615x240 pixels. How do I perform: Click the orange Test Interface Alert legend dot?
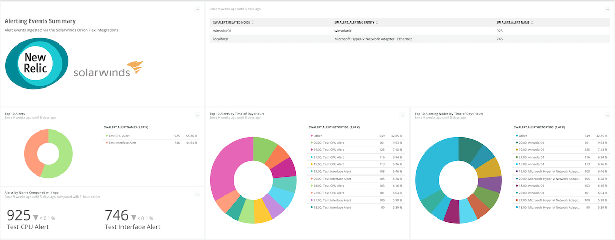pyautogui.click(x=107, y=143)
